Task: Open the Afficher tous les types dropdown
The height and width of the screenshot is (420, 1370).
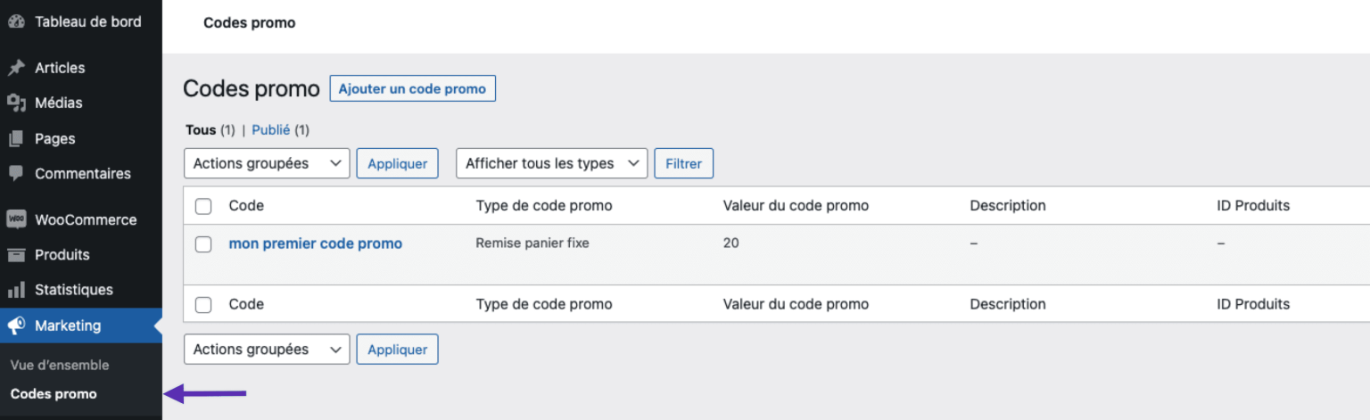Action: (x=551, y=163)
